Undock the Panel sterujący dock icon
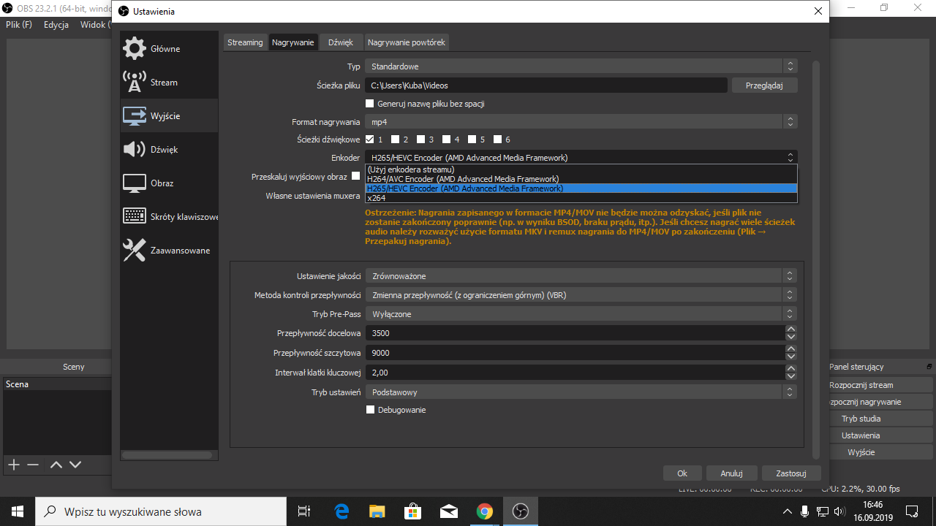 click(x=929, y=367)
